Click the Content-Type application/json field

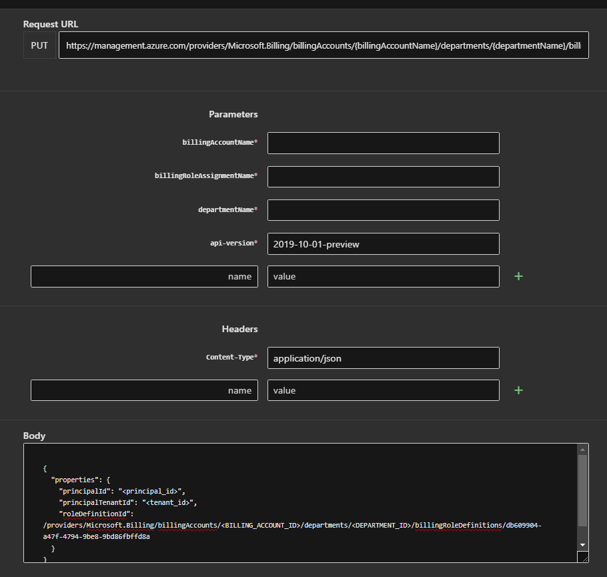click(383, 358)
